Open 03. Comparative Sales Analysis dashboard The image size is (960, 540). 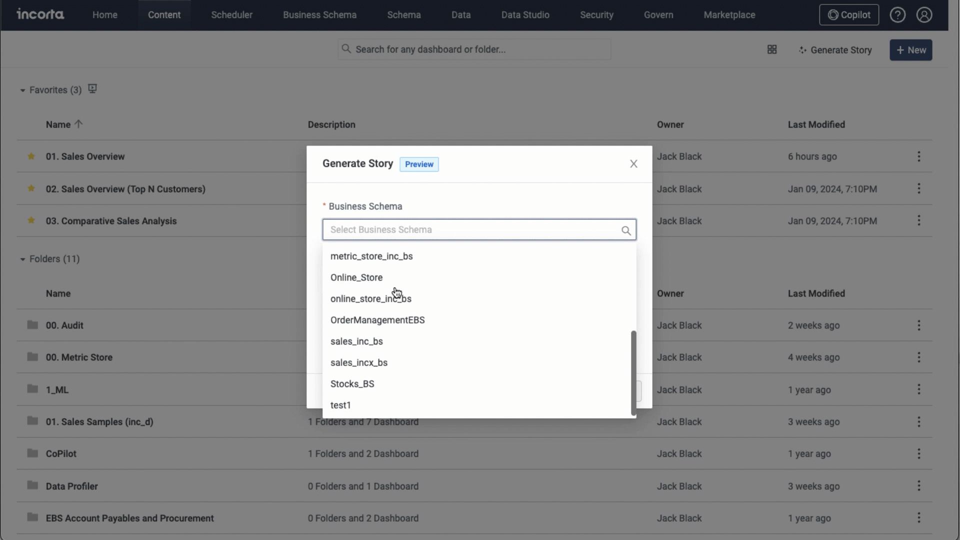pos(111,221)
